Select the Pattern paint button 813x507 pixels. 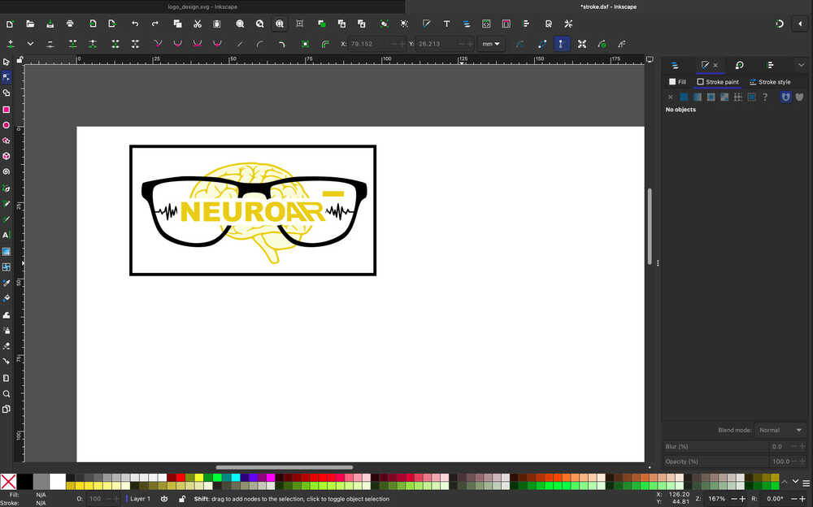tap(738, 97)
